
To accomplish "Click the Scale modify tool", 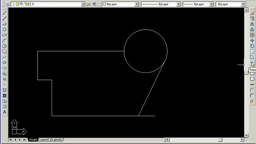I will (x=252, y=52).
